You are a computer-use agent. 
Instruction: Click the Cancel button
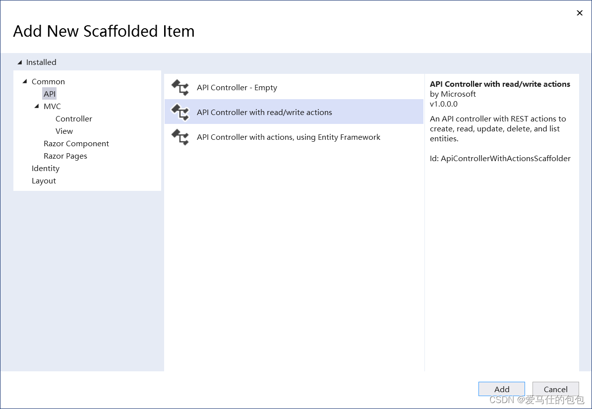(x=555, y=389)
